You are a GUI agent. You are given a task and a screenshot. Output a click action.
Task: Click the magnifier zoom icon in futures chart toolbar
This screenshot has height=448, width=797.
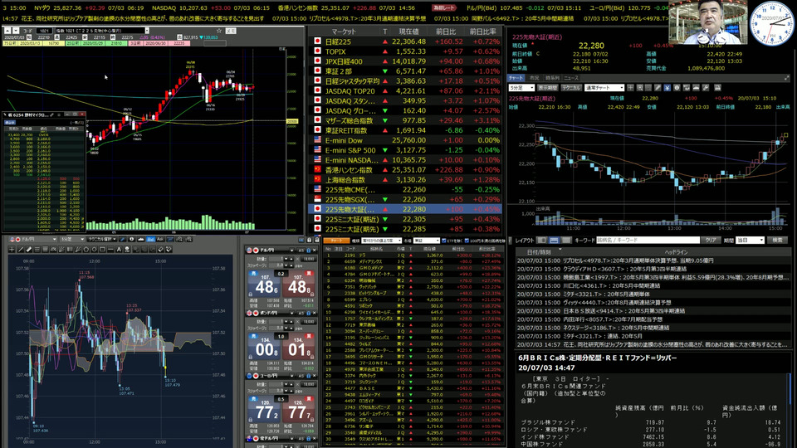[639, 87]
